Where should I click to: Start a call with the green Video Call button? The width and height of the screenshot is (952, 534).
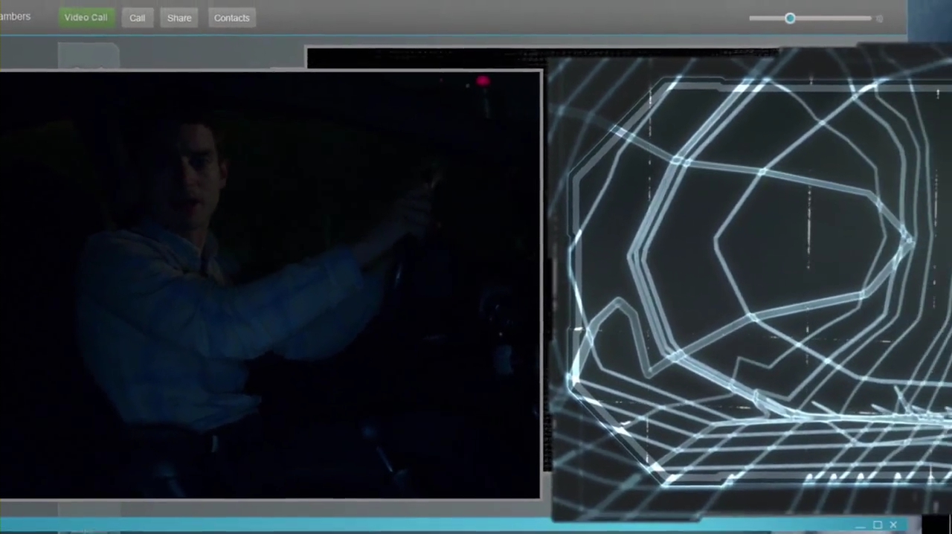pyautogui.click(x=86, y=17)
